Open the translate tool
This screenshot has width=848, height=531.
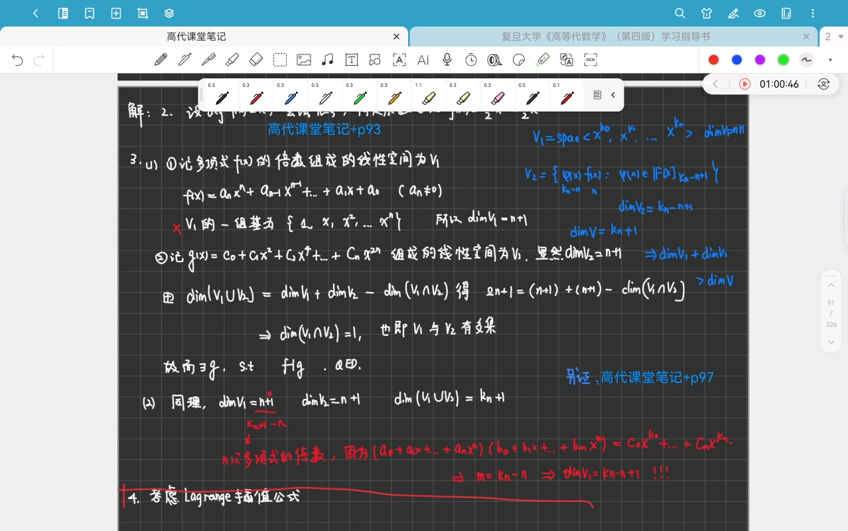pyautogui.click(x=567, y=60)
